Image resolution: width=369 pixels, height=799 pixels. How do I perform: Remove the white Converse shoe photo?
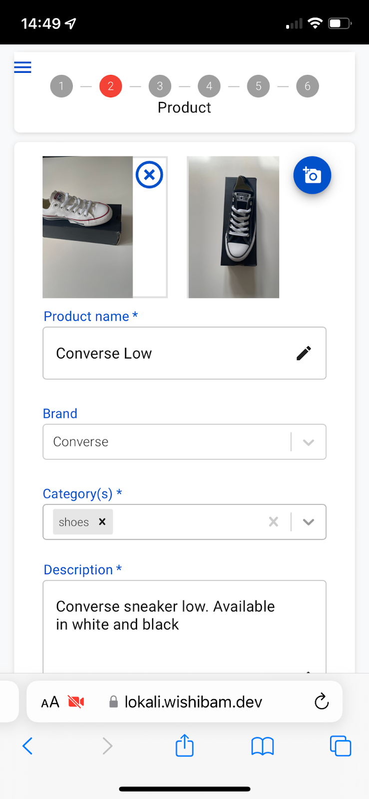(x=149, y=175)
